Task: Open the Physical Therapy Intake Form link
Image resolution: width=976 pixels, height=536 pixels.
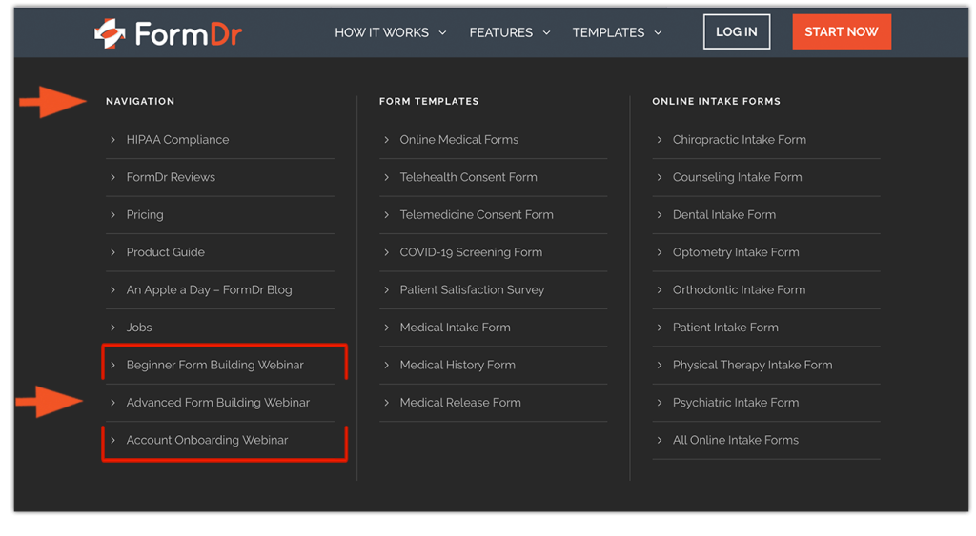Action: click(x=752, y=365)
